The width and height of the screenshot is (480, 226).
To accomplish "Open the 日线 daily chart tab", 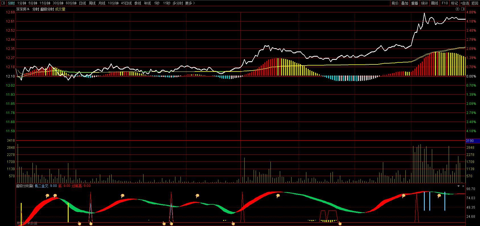I will point(83,3).
